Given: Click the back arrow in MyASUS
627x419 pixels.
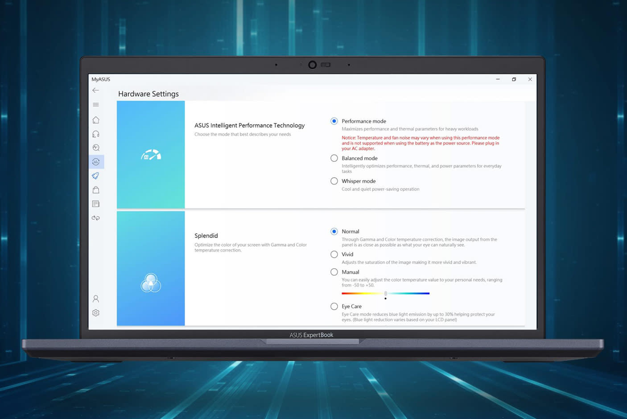Looking at the screenshot, I should coord(95,90).
